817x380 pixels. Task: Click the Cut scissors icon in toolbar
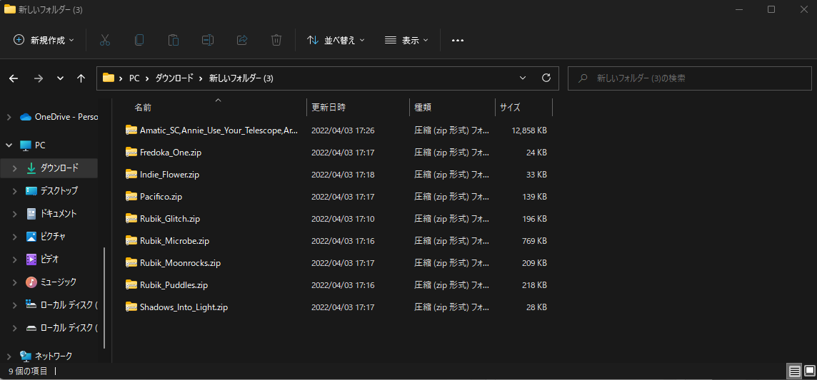point(105,40)
